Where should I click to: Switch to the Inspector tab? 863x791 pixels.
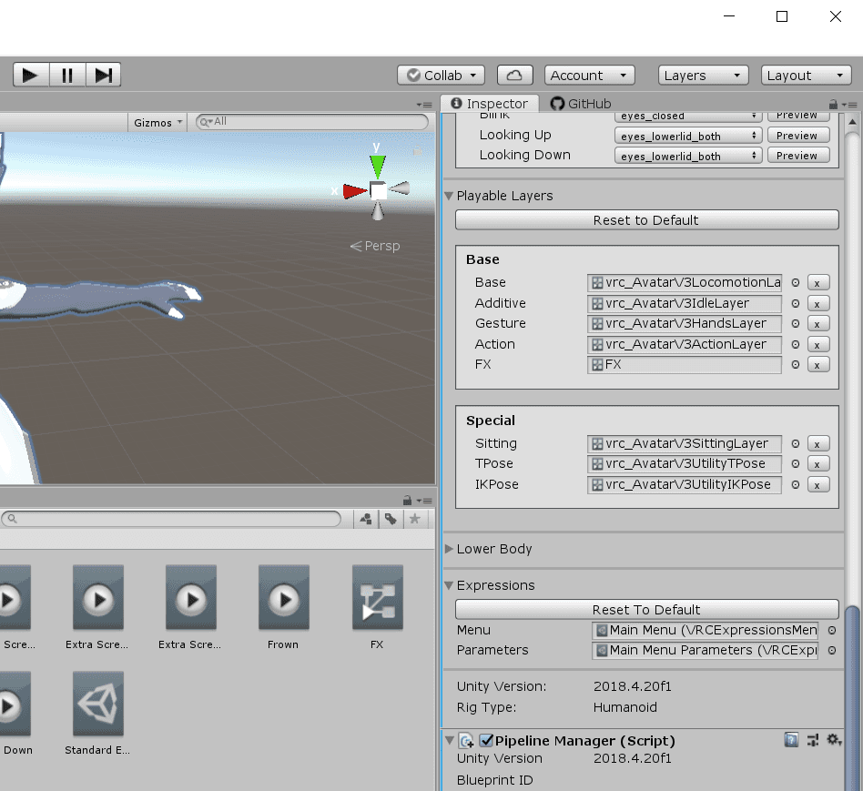pos(489,104)
